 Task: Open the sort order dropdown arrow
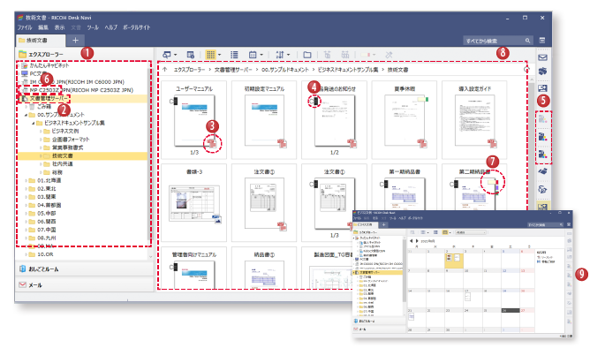point(289,55)
